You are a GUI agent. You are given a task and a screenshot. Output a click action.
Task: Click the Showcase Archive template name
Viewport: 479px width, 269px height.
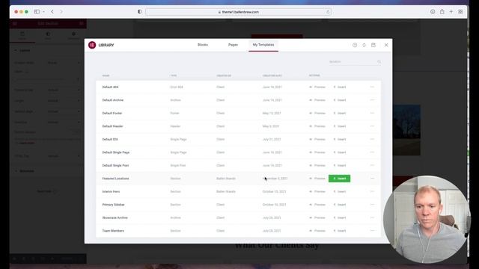tap(115, 217)
